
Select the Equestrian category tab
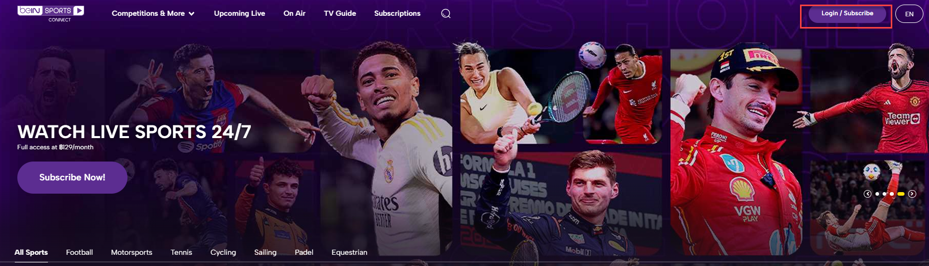click(349, 252)
